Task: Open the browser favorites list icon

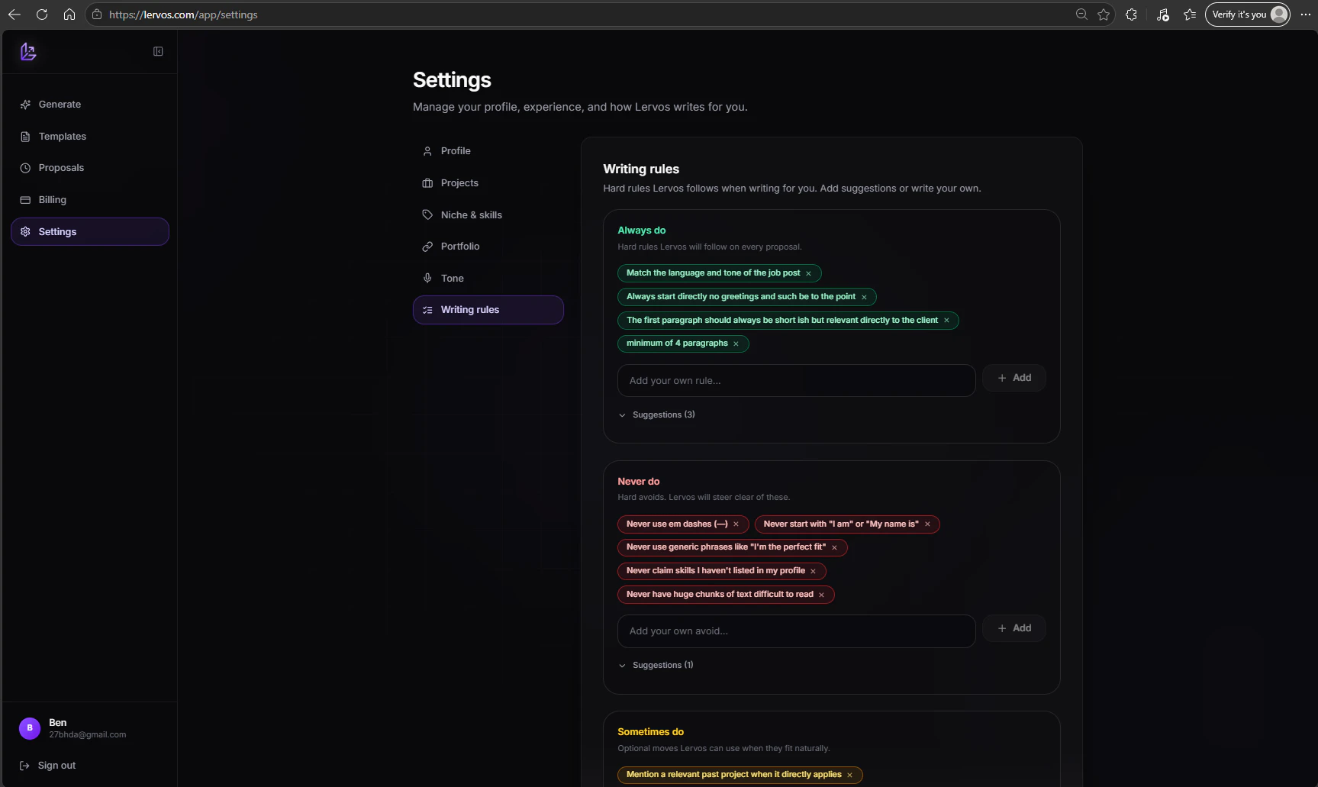Action: click(1190, 15)
